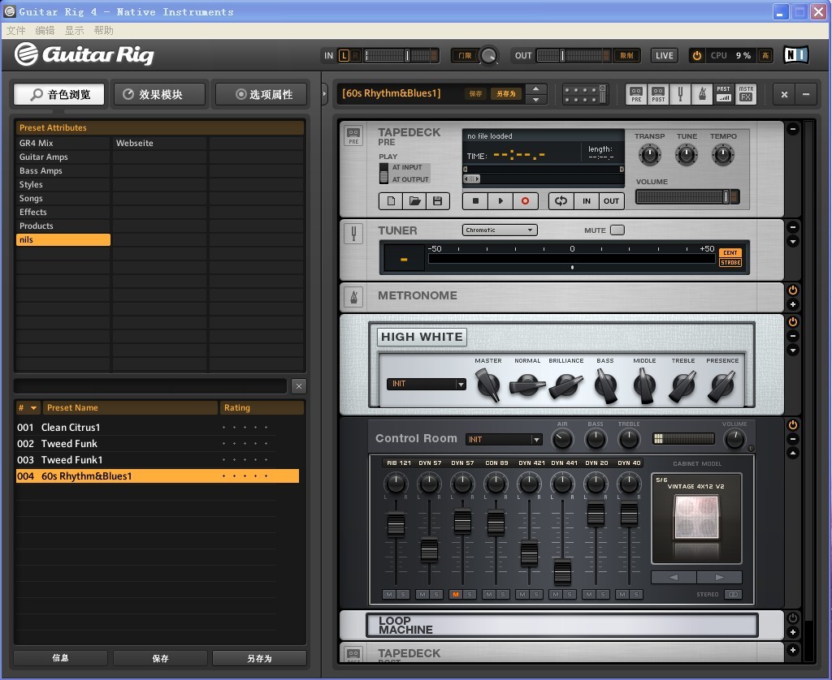The width and height of the screenshot is (832, 680).
Task: Toggle loop mode in Tapedeck
Action: coord(561,201)
